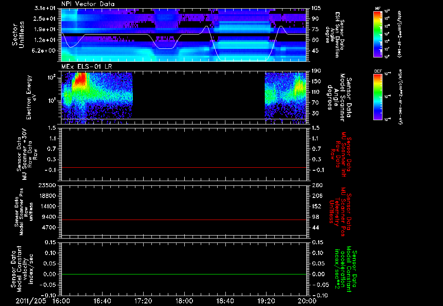The image size is (443, 306).
Task: Click the 14100 scanner position tick label
Action: click(47, 206)
